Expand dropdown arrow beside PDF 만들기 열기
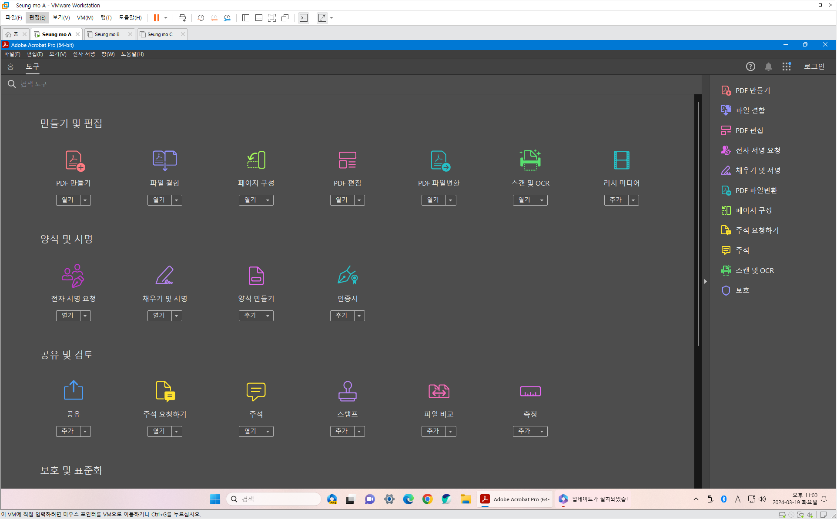This screenshot has height=519, width=837. (85, 200)
